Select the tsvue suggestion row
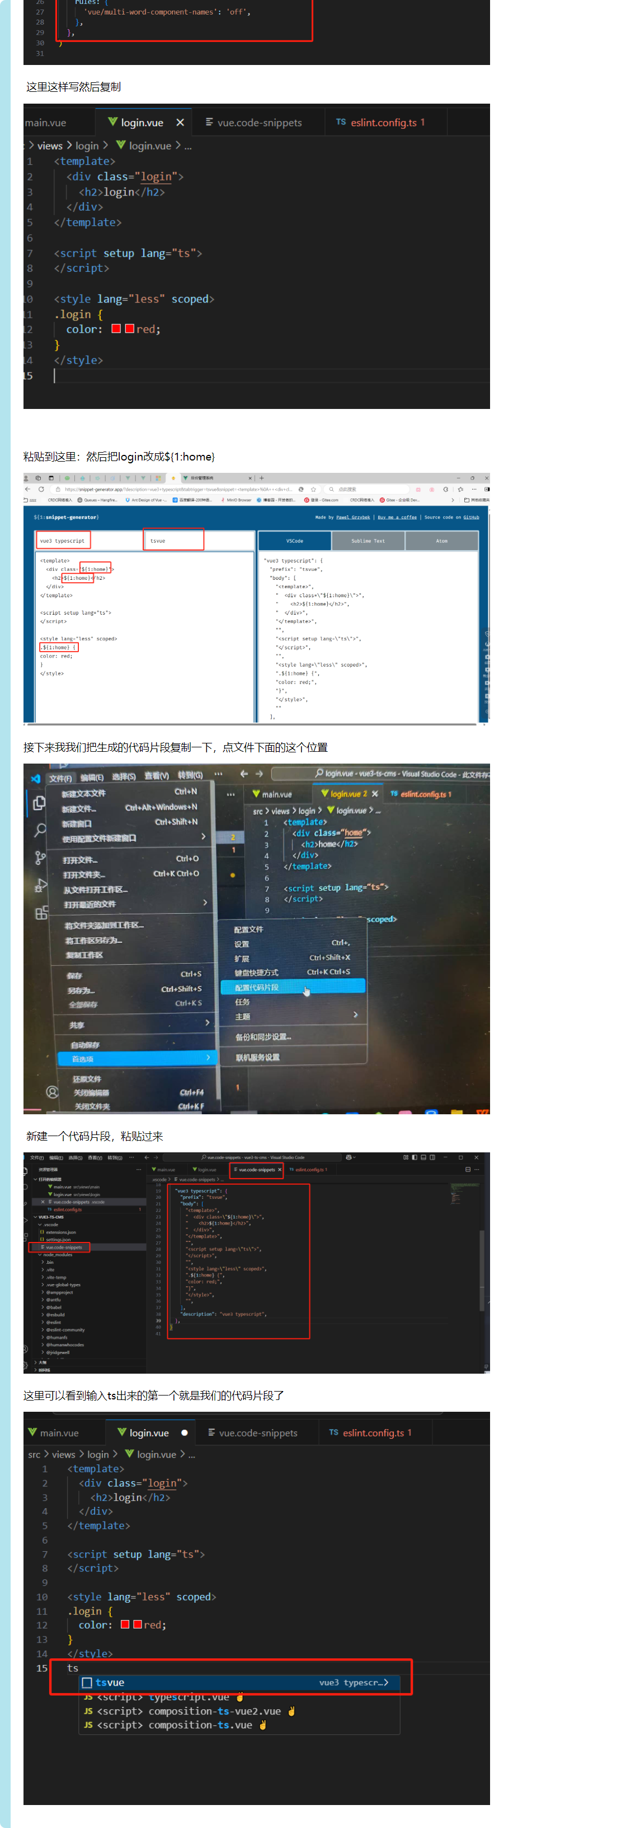Image resolution: width=640 pixels, height=1828 pixels. pyautogui.click(x=239, y=1682)
